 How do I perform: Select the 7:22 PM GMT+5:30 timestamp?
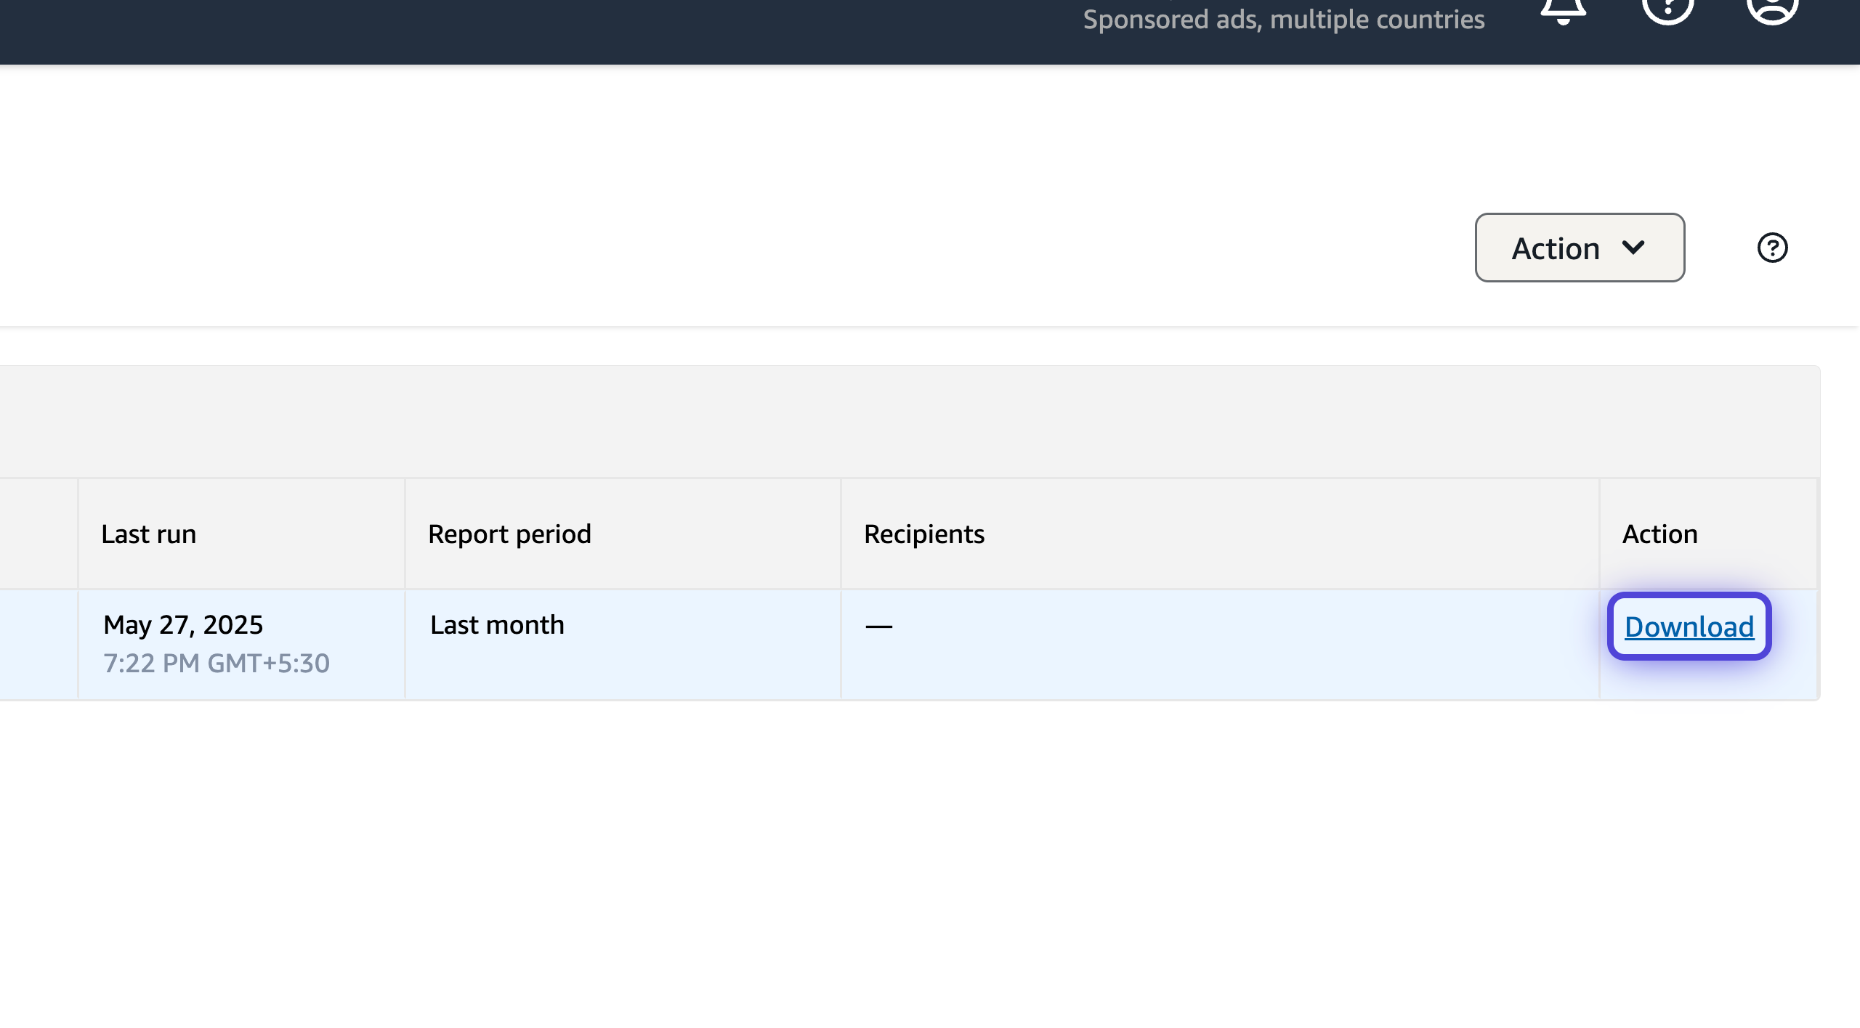pyautogui.click(x=217, y=663)
